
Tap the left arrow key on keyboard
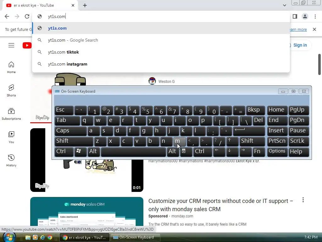coord(219,152)
